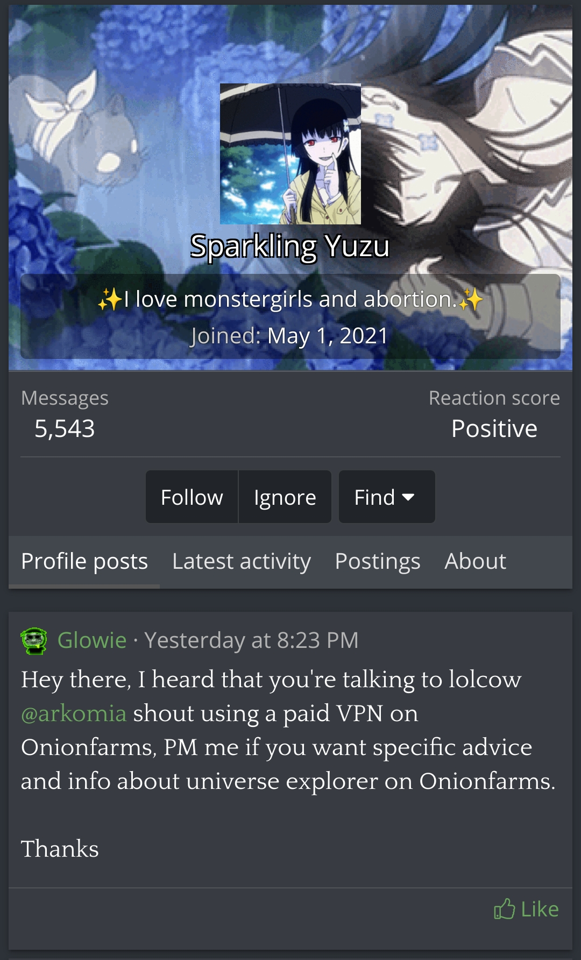This screenshot has width=581, height=960.
Task: View Sparkling Yuzu's umbrella avatar picture
Action: click(x=290, y=154)
